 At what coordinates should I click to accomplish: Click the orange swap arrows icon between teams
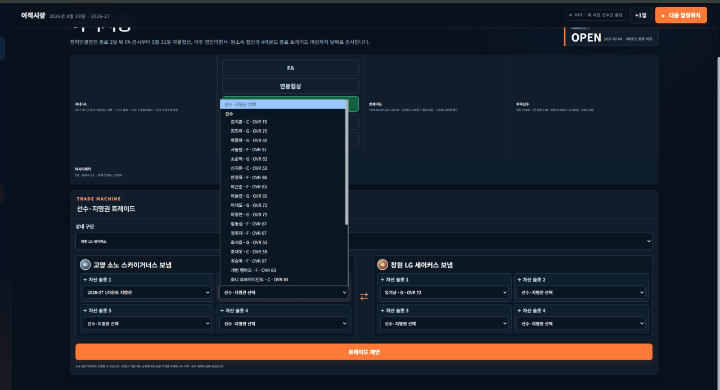(364, 296)
